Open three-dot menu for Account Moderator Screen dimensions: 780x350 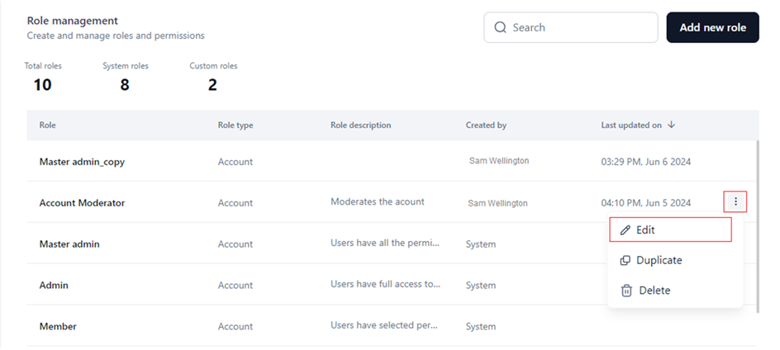tap(735, 201)
